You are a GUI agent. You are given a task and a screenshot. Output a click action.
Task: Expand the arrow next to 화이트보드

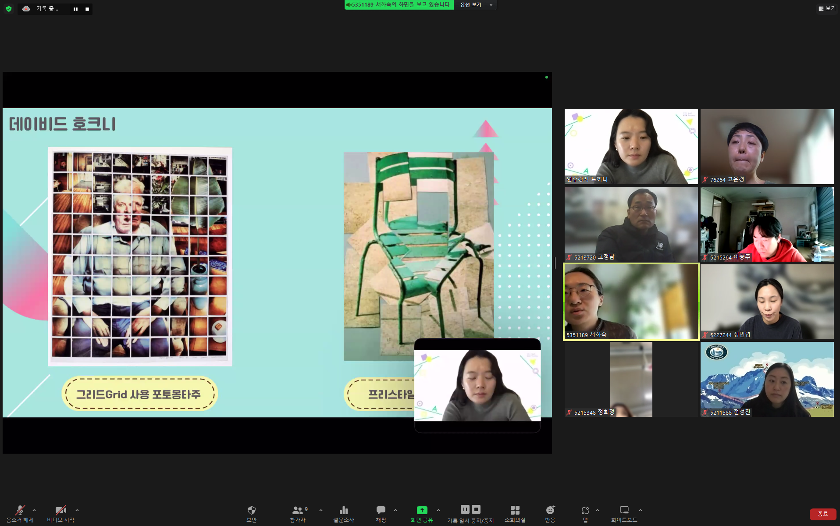click(641, 510)
